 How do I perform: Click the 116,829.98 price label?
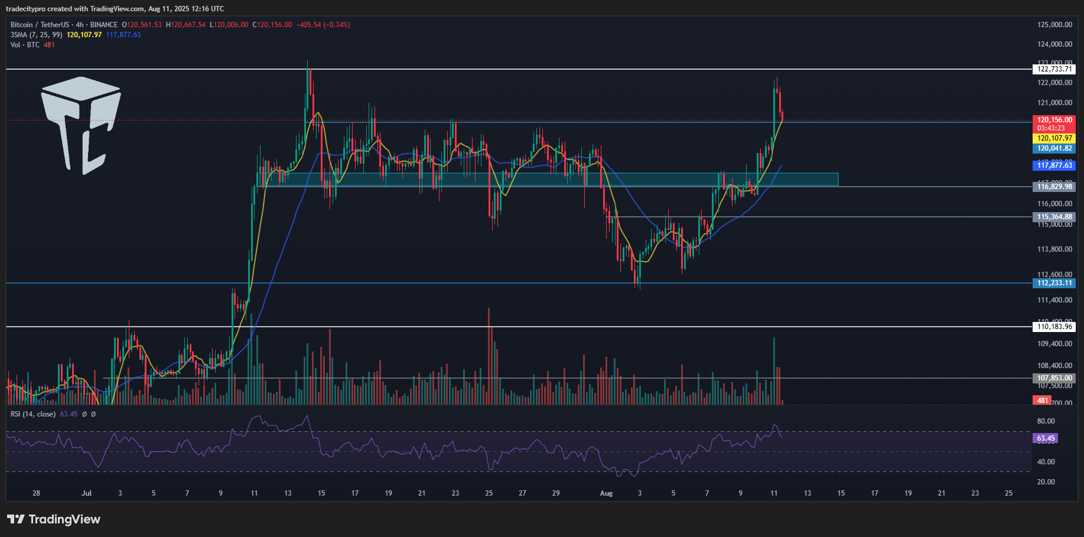pos(1054,187)
